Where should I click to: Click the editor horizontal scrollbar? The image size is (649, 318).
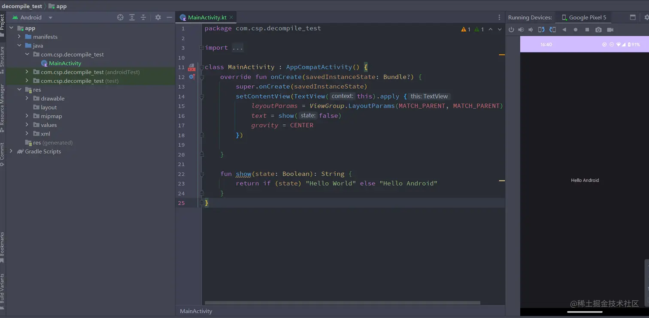coord(343,303)
